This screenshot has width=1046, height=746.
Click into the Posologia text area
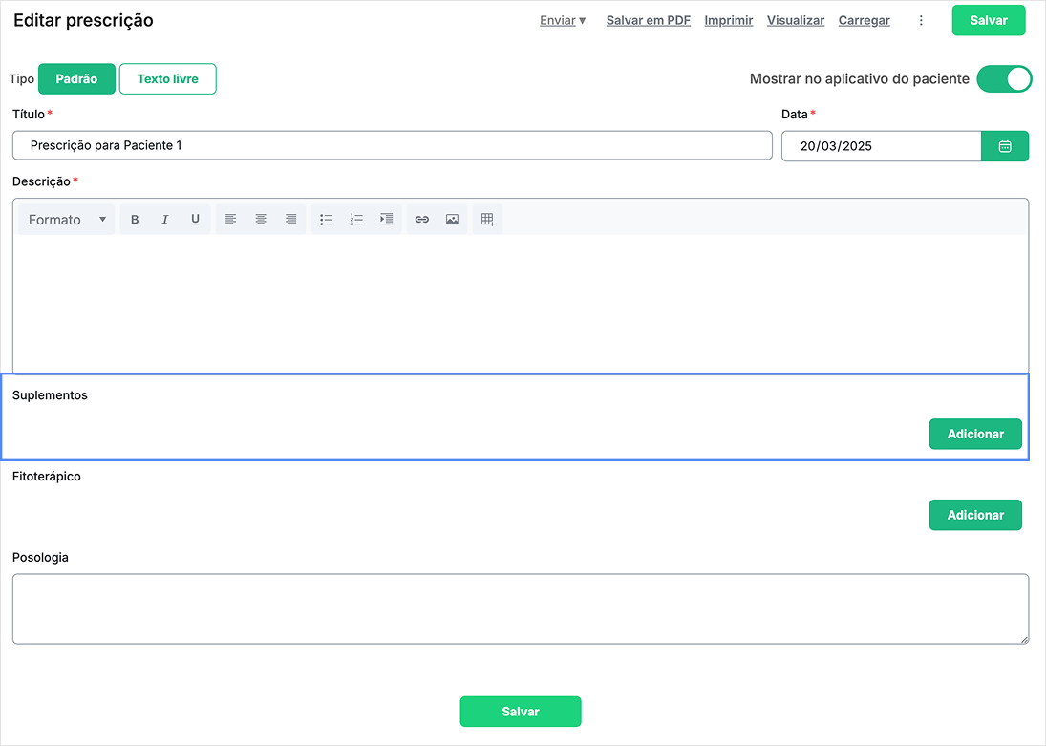pyautogui.click(x=521, y=608)
